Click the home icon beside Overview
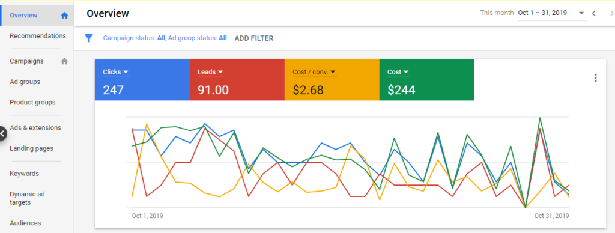Image resolution: width=615 pixels, height=233 pixels. coord(65,16)
